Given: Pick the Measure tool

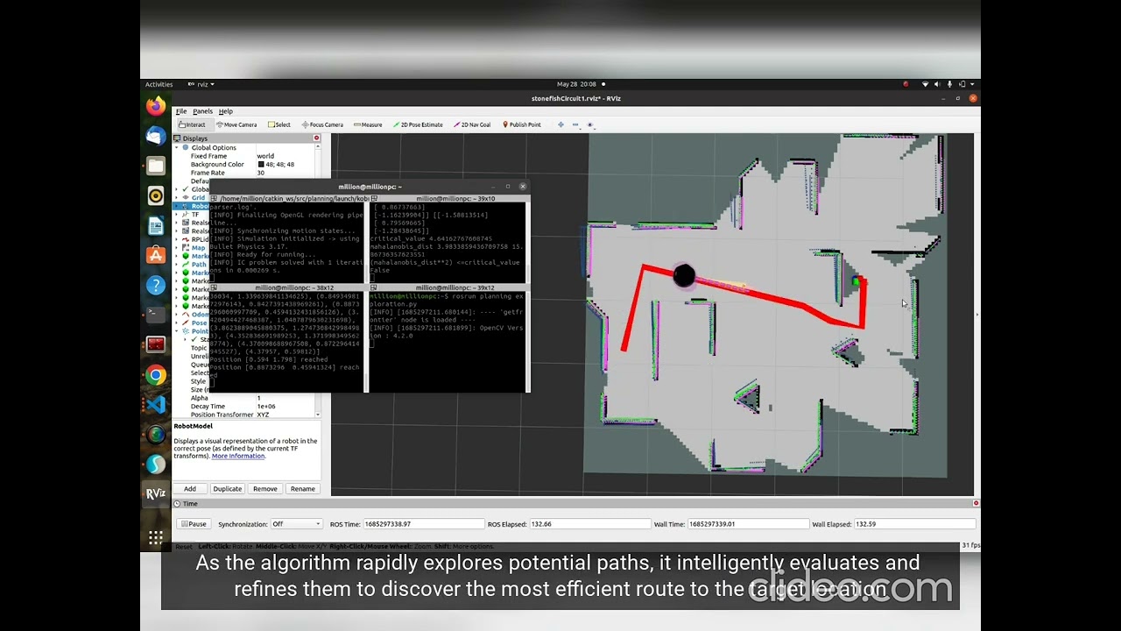Looking at the screenshot, I should click(368, 124).
